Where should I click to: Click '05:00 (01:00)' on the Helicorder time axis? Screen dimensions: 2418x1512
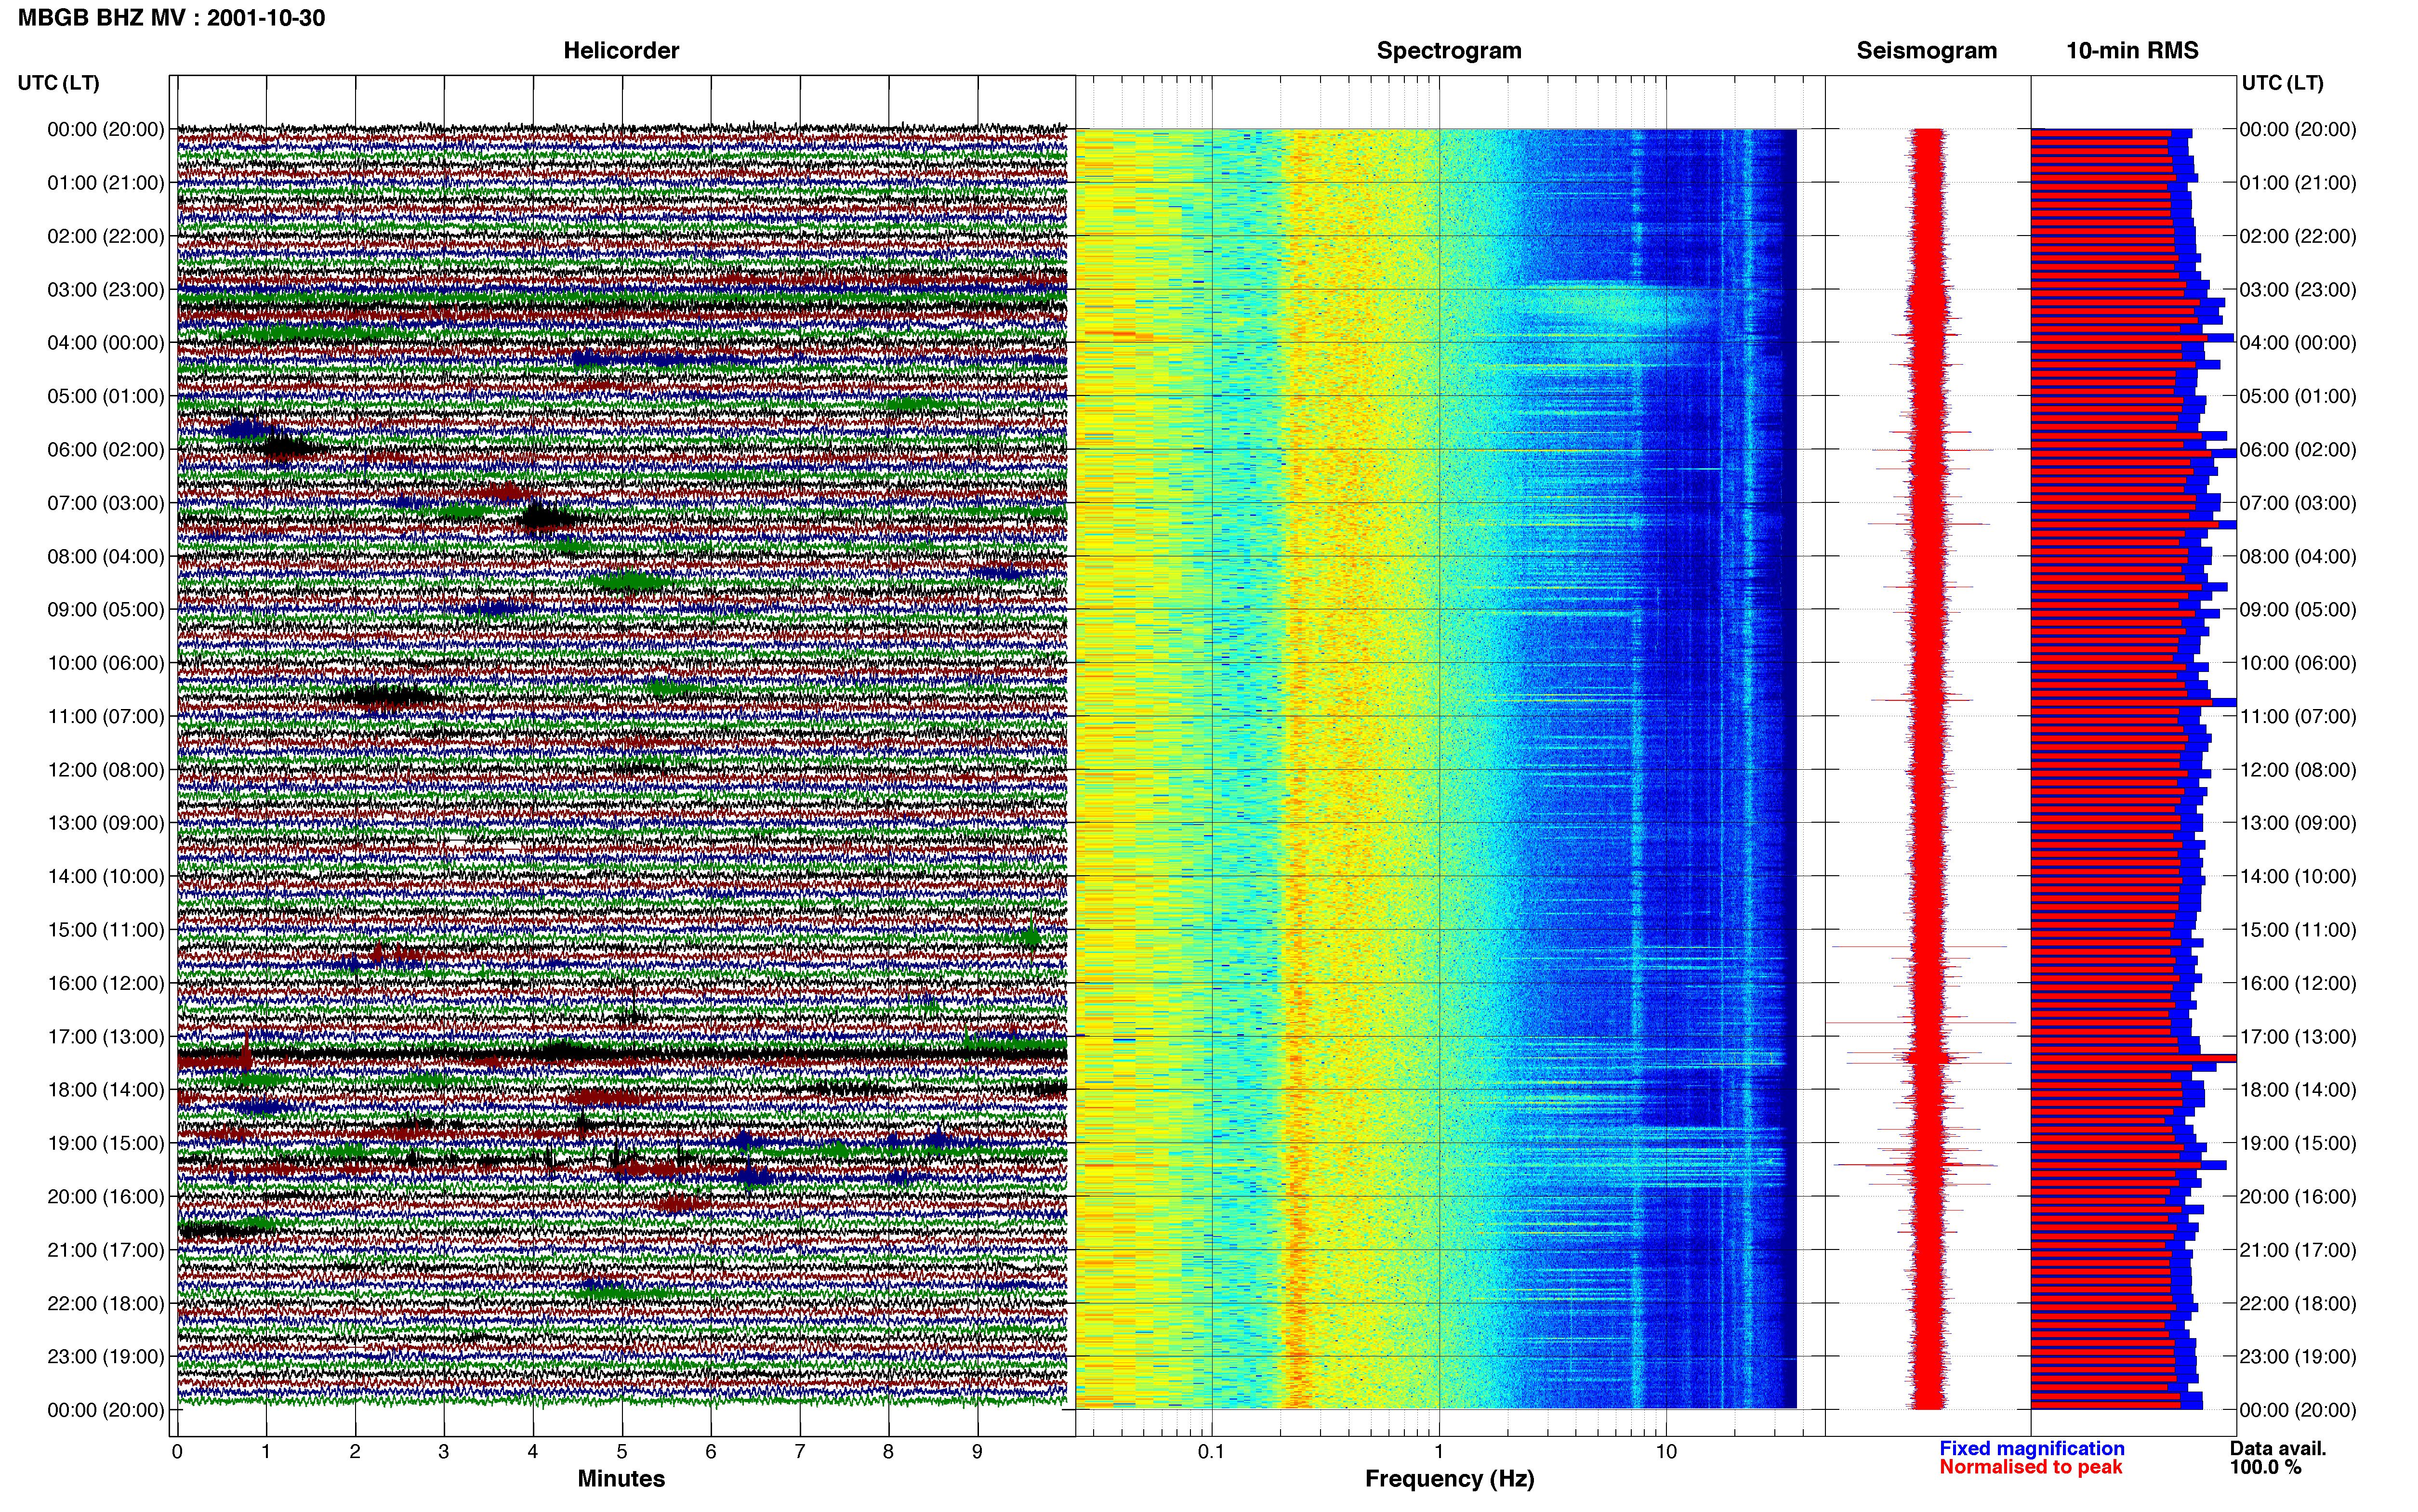click(106, 396)
